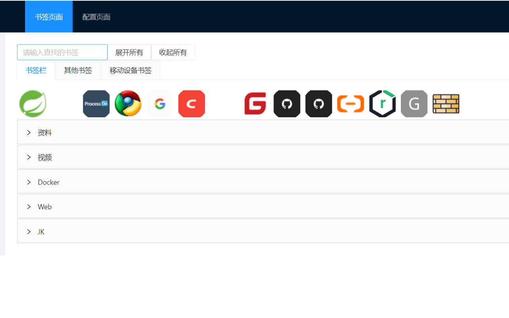509x318 pixels.
Task: Open the orange bracket-style bookmark
Action: click(350, 103)
